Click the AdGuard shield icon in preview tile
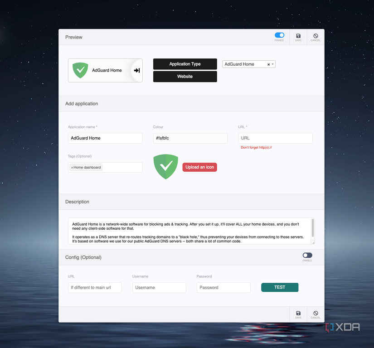The width and height of the screenshot is (374, 348). point(80,70)
